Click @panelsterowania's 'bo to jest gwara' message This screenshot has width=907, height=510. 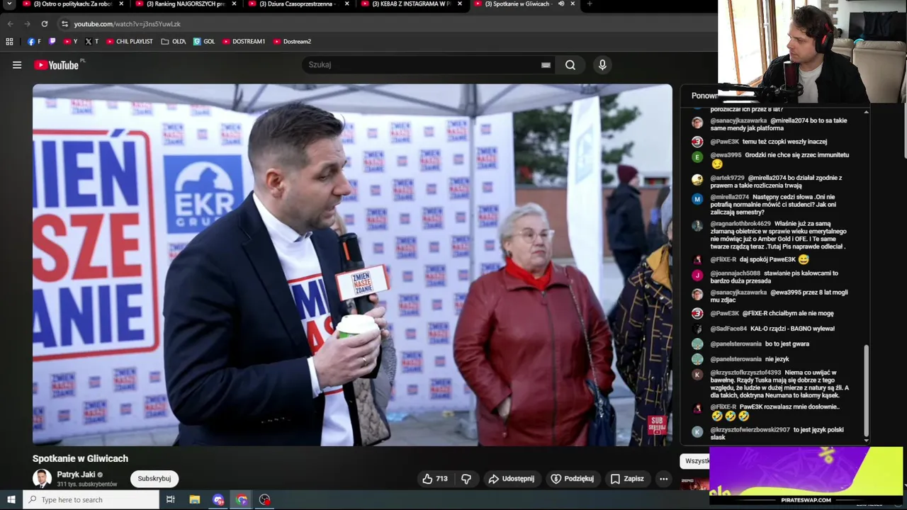760,344
